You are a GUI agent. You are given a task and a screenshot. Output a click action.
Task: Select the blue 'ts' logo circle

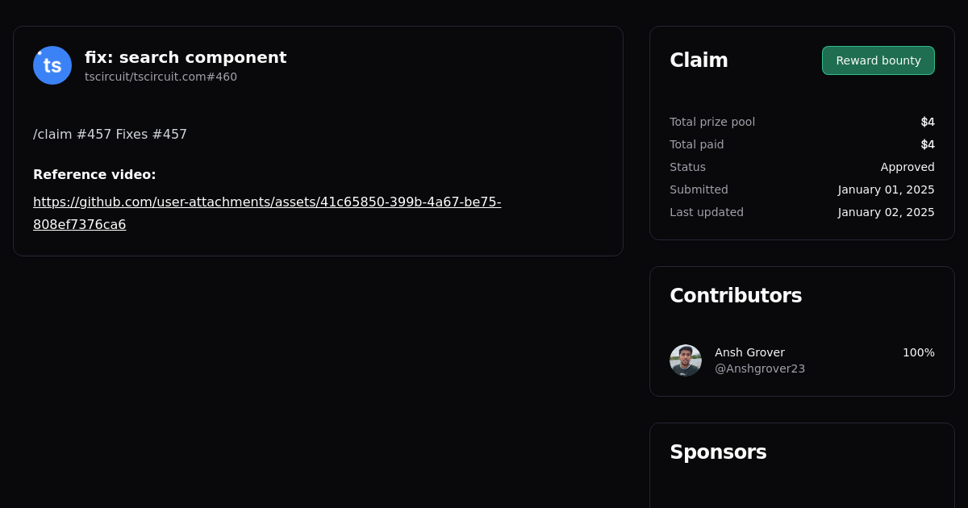pyautogui.click(x=52, y=65)
